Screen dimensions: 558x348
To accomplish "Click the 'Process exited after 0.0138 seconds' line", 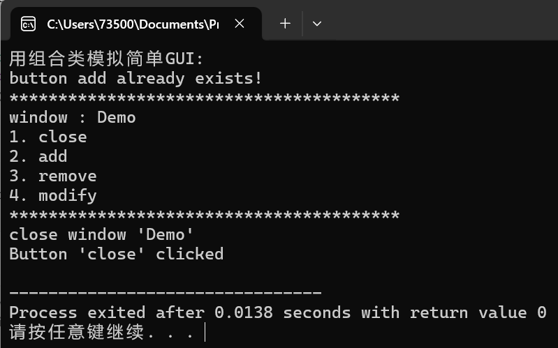I will (x=277, y=313).
